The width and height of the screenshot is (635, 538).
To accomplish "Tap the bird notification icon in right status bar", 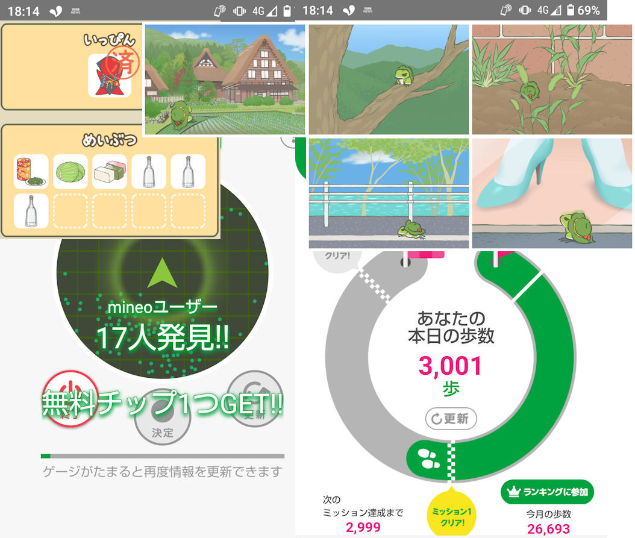I will (x=349, y=10).
